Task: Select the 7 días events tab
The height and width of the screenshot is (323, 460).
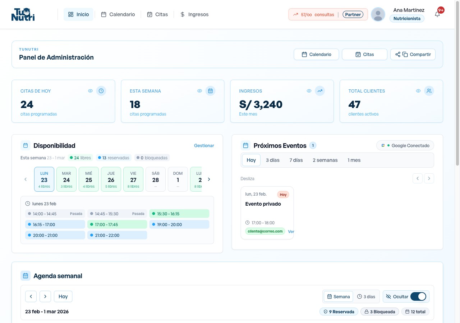Action: [x=296, y=160]
